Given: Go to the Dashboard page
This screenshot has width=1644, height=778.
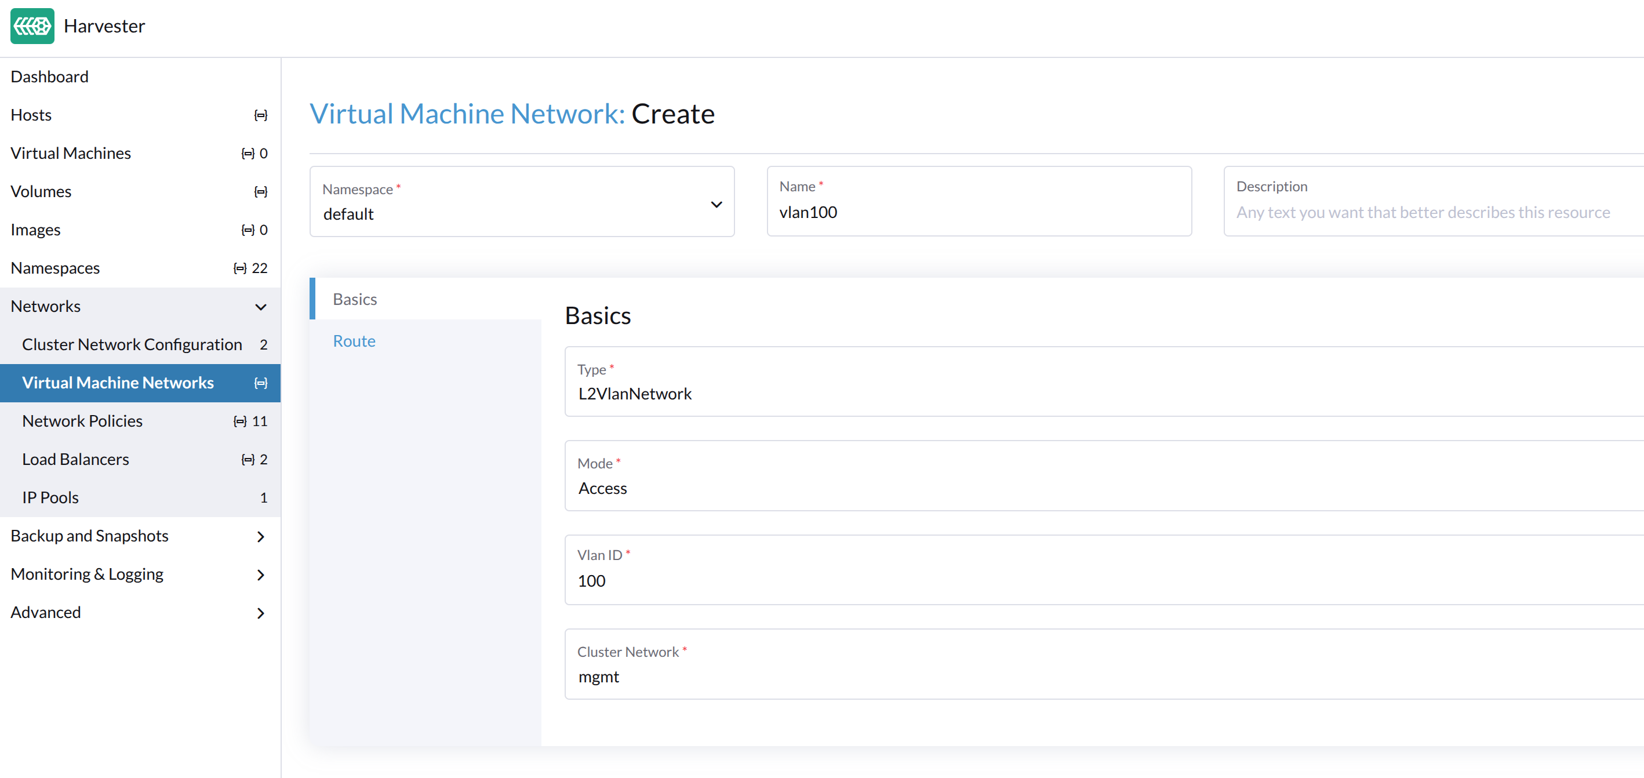Looking at the screenshot, I should [50, 77].
